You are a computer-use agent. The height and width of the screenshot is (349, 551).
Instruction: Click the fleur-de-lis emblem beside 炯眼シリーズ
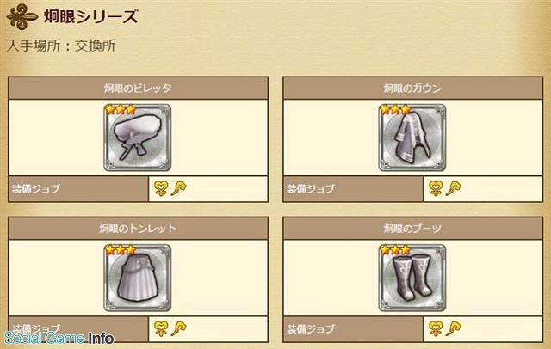[x=22, y=17]
